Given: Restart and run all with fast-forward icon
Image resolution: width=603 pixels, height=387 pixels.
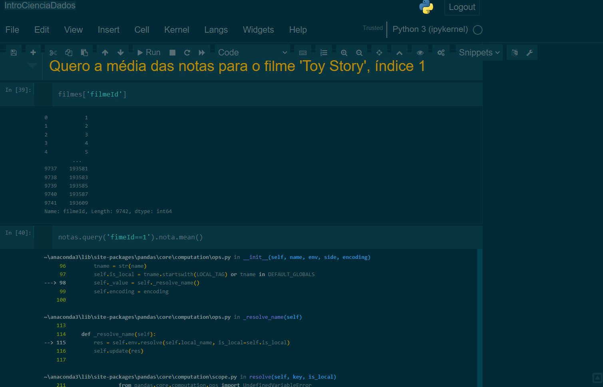Looking at the screenshot, I should tap(202, 53).
